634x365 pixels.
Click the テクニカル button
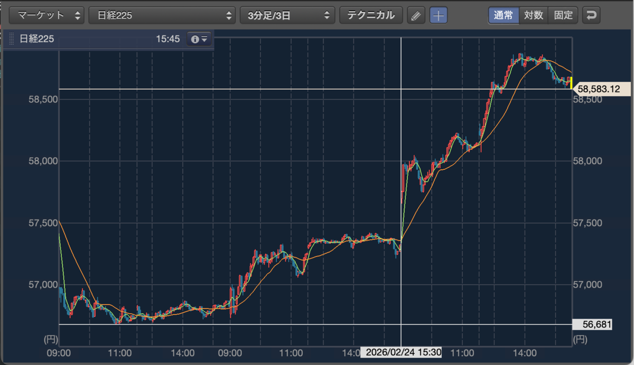tap(371, 15)
